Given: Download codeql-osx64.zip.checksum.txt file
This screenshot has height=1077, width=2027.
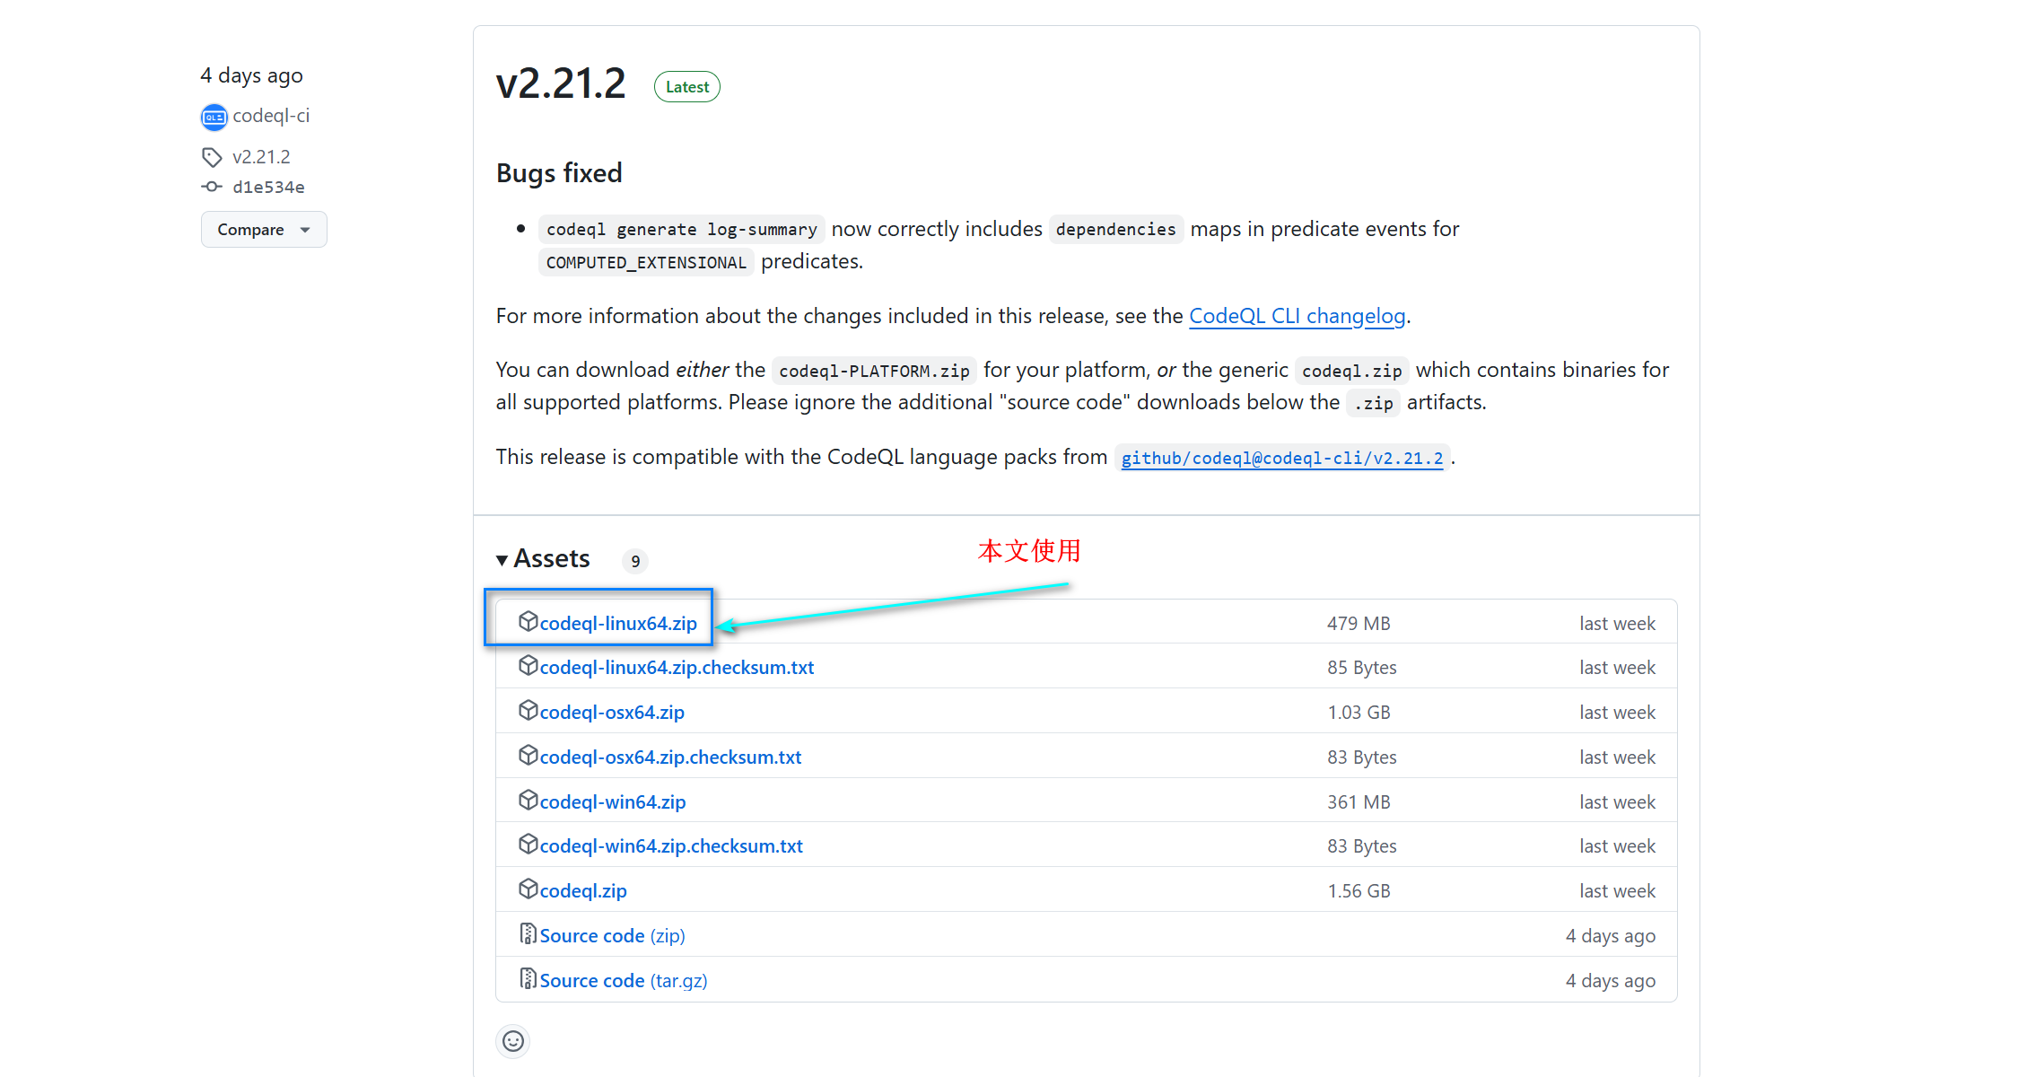Looking at the screenshot, I should click(x=670, y=757).
